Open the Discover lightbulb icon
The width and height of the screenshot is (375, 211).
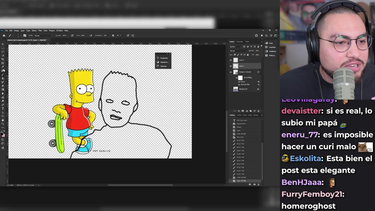click(x=271, y=35)
